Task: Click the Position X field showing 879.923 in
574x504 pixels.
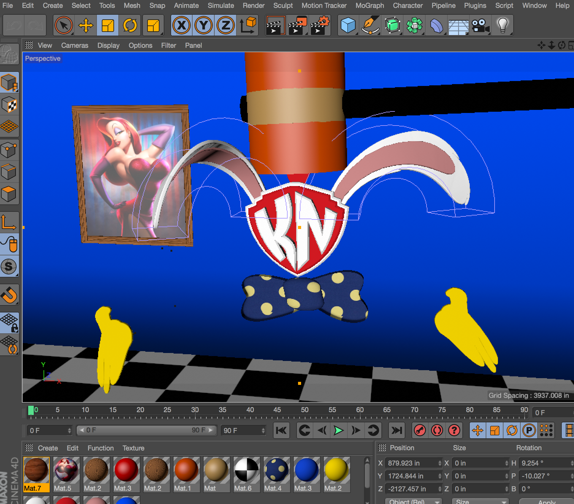Action: pyautogui.click(x=413, y=463)
